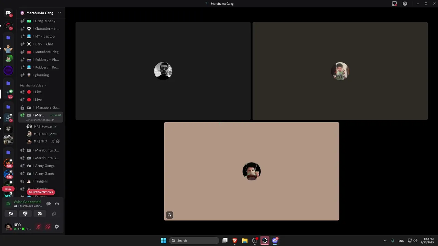Open noise suppression waveform icon
The width and height of the screenshot is (438, 246).
coord(49,204)
